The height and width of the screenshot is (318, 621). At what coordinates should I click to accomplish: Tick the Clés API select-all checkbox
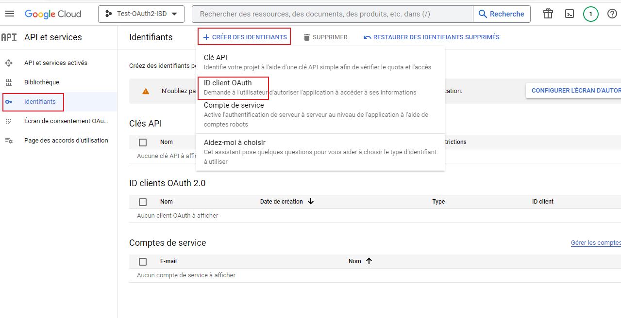pos(143,142)
